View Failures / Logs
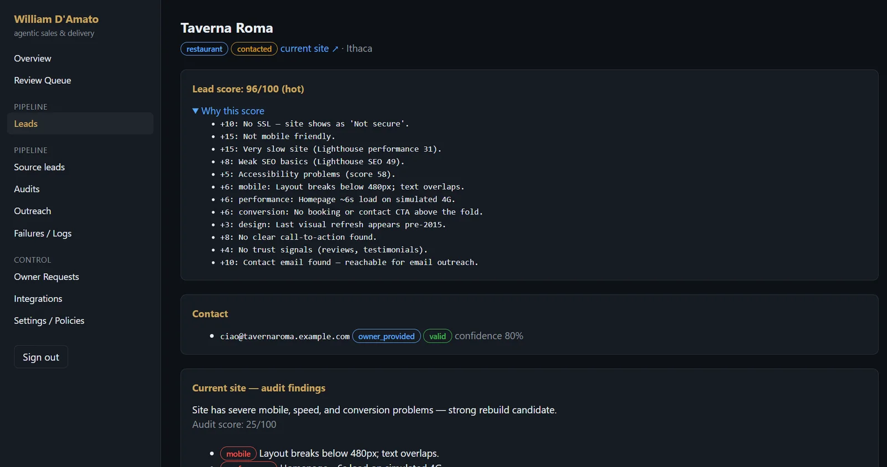This screenshot has height=467, width=887. (43, 233)
